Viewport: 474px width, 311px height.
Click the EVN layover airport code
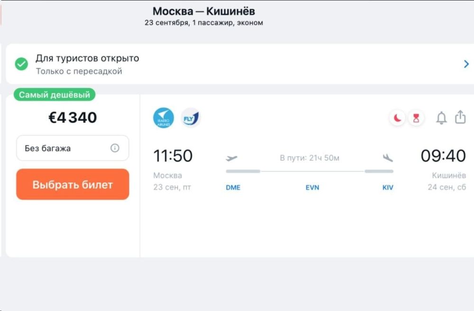point(312,187)
